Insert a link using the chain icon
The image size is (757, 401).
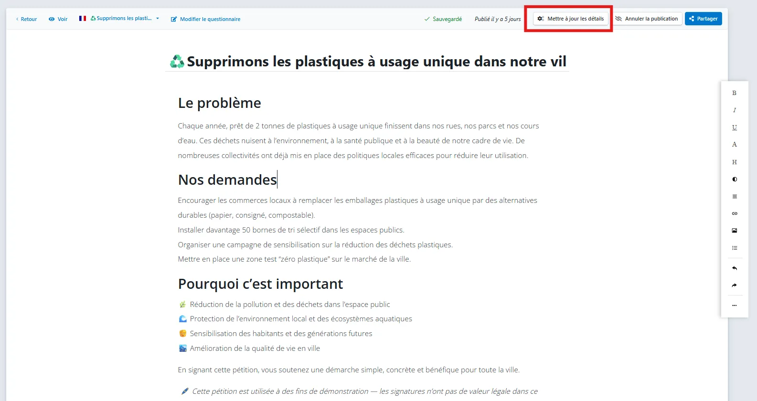734,213
